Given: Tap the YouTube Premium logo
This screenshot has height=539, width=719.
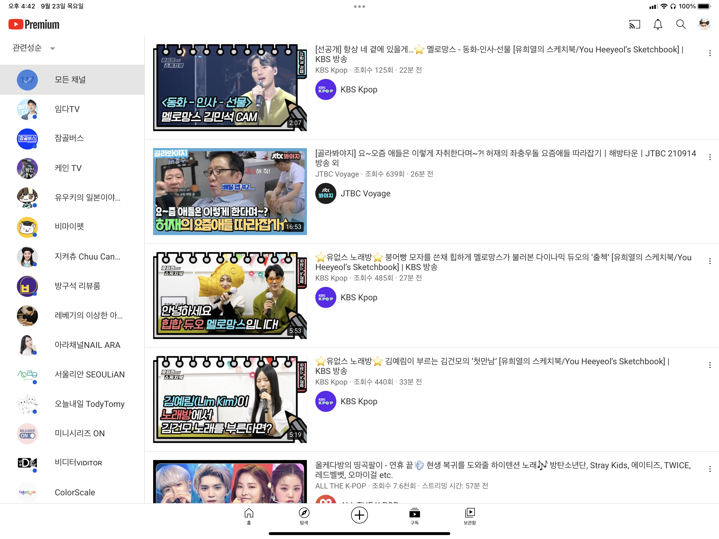Looking at the screenshot, I should click(x=34, y=24).
